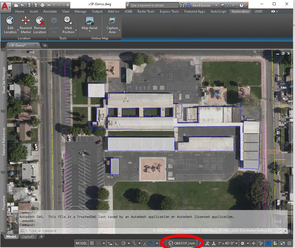Toggle snap mode dotted grid
Viewport: 295px width, 248px height.
point(98,243)
